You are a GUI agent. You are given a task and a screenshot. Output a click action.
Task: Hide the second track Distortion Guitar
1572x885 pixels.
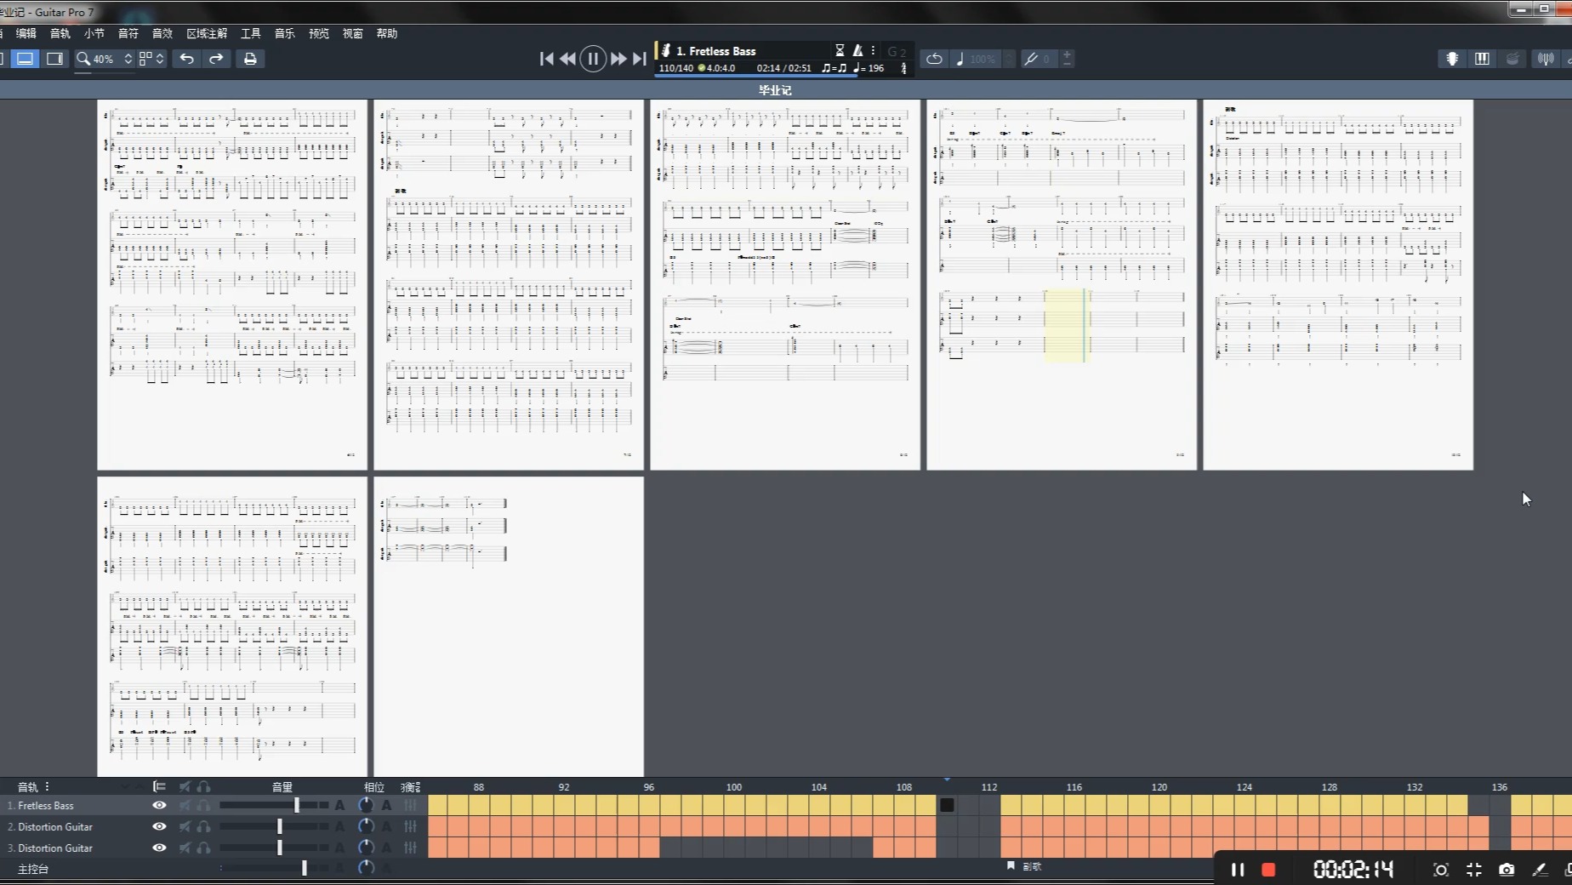(159, 826)
